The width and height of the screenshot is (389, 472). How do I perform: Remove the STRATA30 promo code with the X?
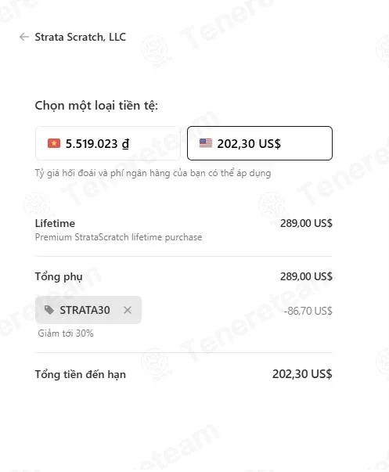(x=128, y=310)
